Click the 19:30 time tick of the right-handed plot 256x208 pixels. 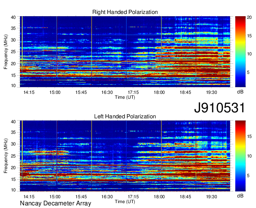tap(212, 92)
